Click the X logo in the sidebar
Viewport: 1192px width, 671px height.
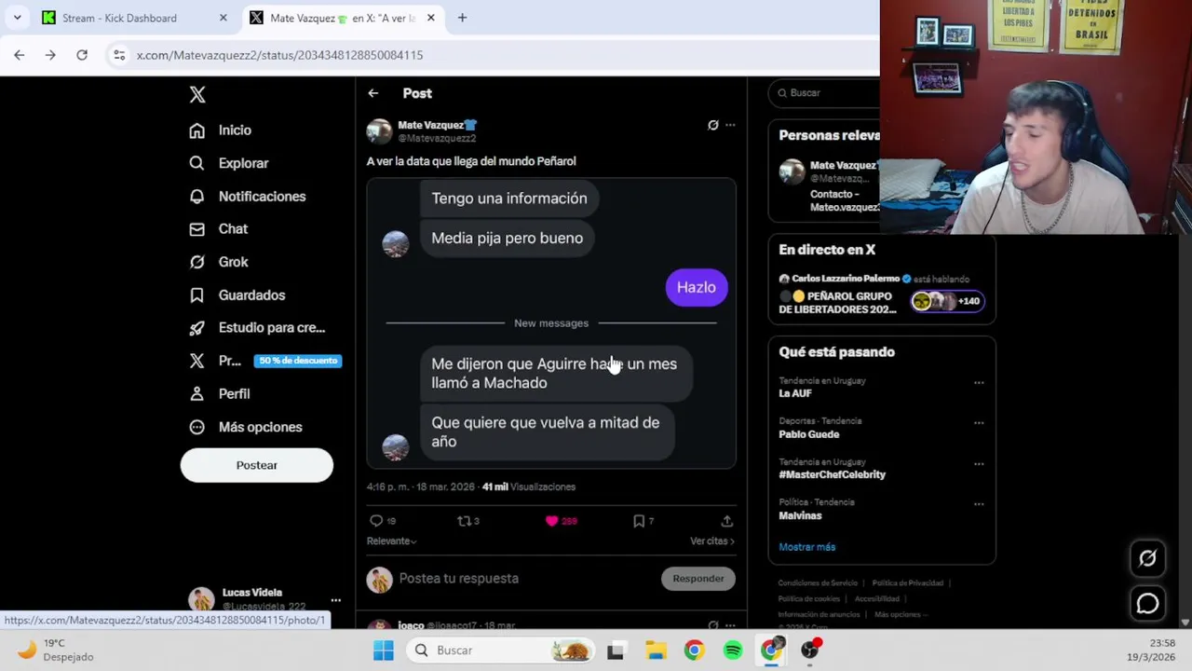tap(197, 94)
